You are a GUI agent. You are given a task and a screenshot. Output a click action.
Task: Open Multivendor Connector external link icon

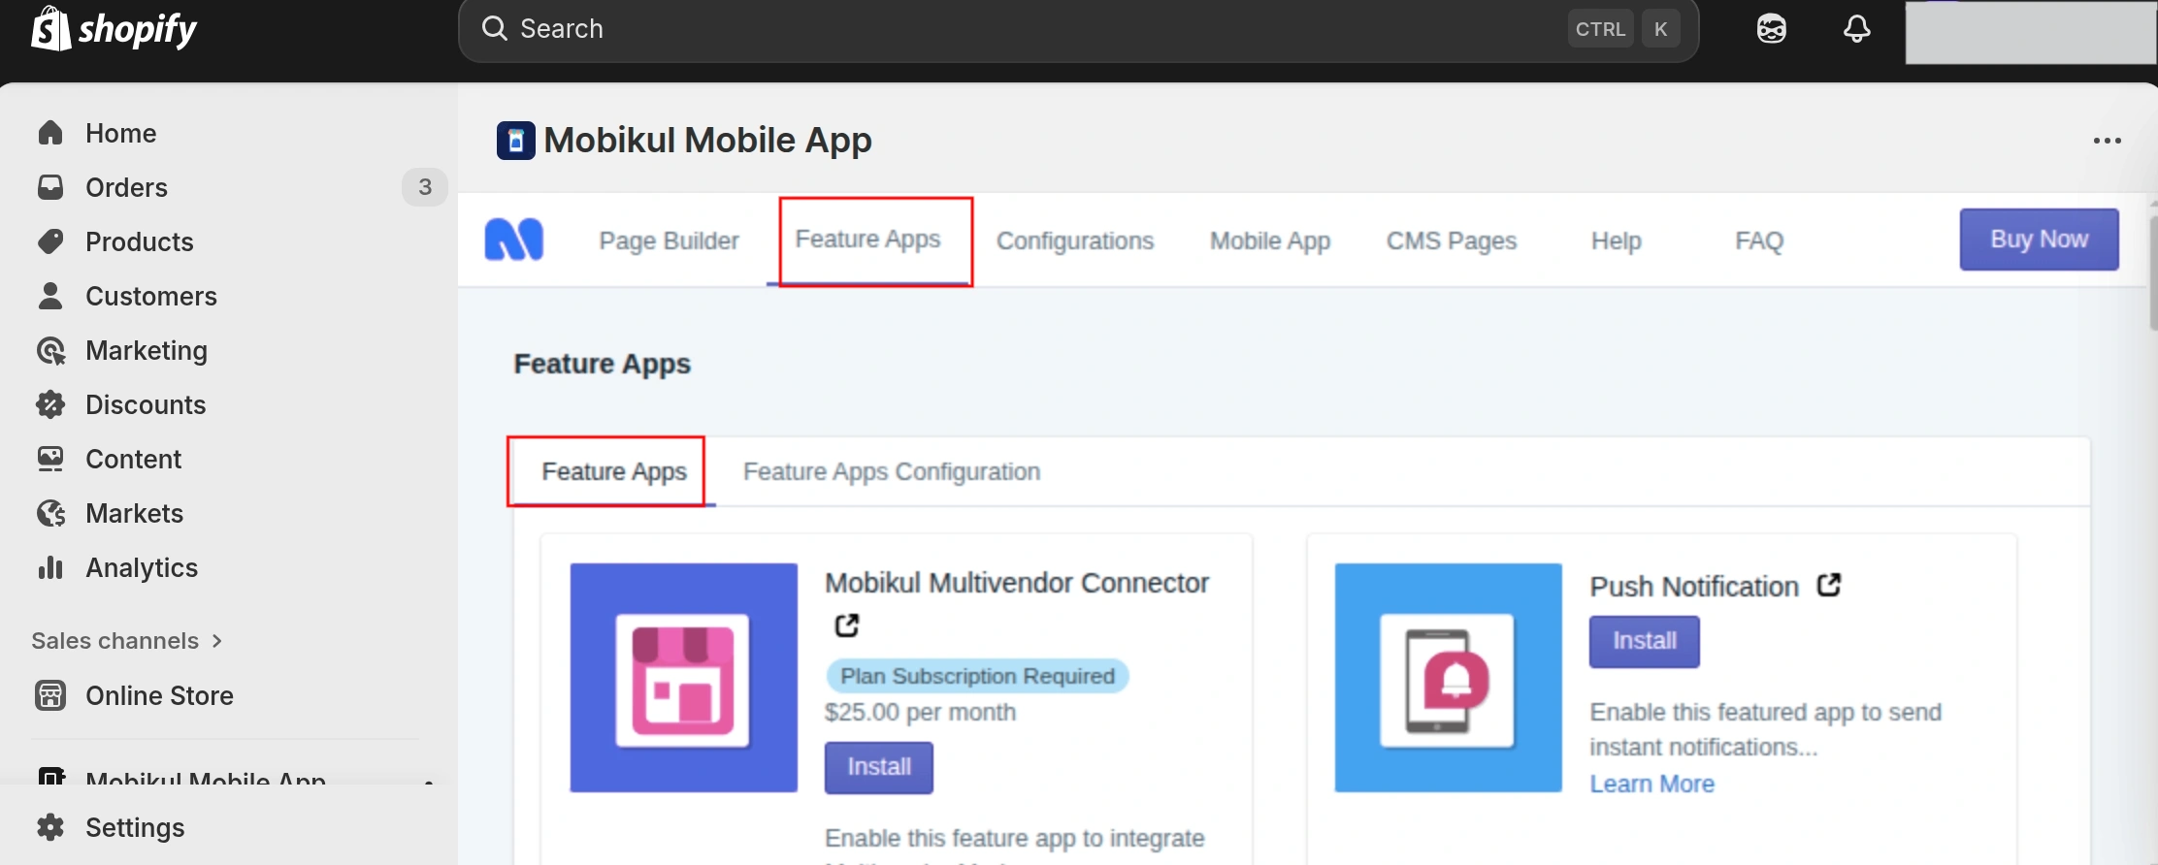point(847,625)
